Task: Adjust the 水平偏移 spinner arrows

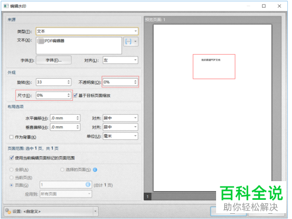Action: pyautogui.click(x=78, y=118)
